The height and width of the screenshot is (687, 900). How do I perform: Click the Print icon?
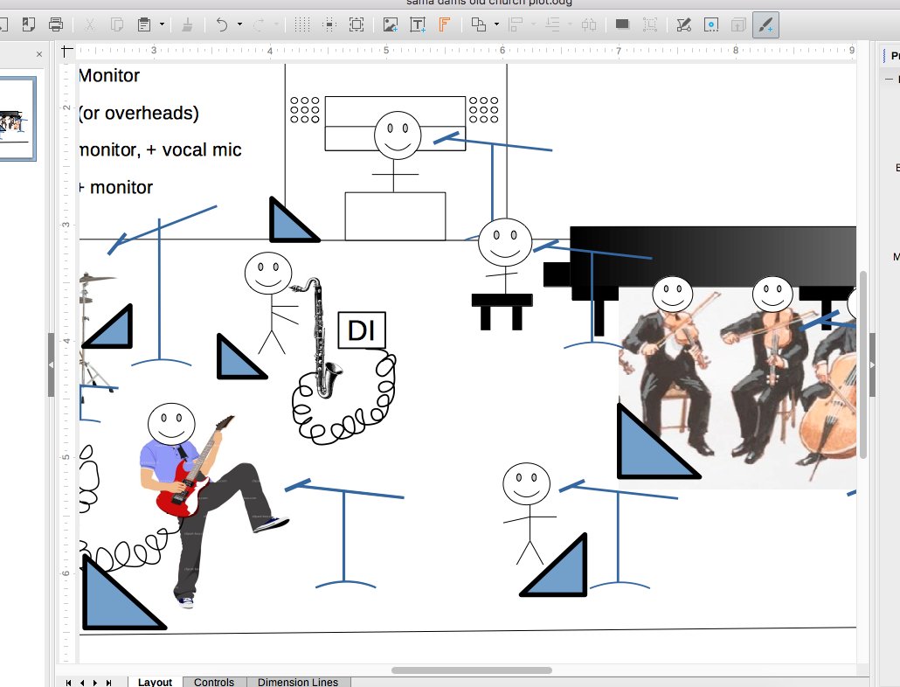56,24
